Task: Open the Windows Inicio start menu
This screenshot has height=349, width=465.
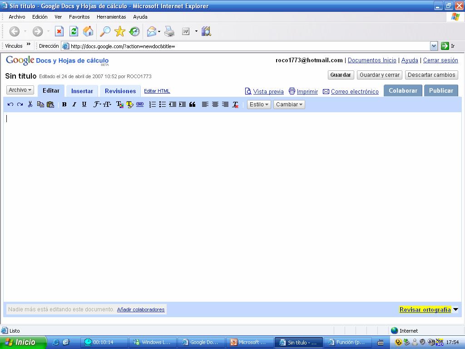Action: 23,343
